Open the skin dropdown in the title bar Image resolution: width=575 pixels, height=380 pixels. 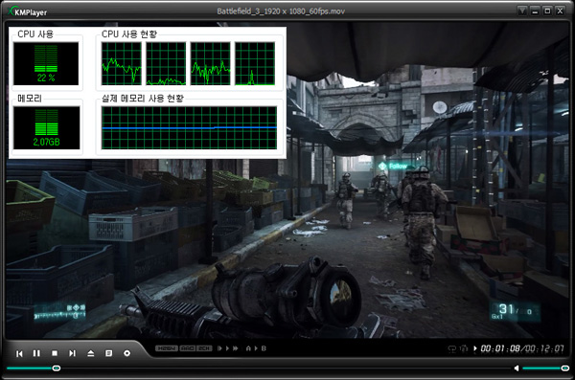point(522,11)
